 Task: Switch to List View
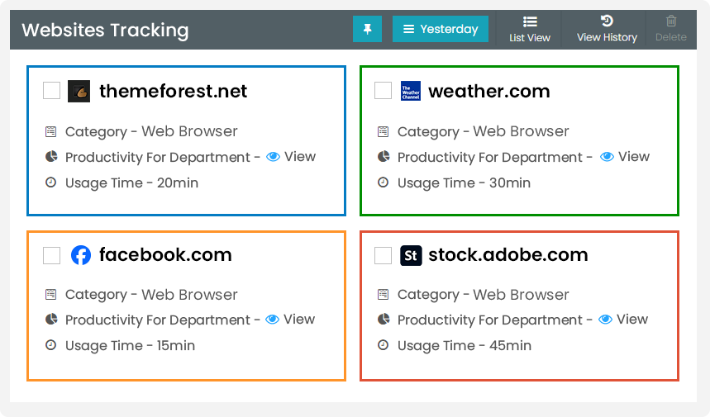(x=530, y=29)
